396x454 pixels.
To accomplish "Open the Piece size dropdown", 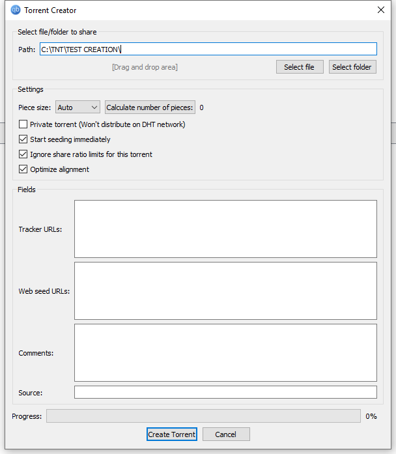I will coord(78,107).
